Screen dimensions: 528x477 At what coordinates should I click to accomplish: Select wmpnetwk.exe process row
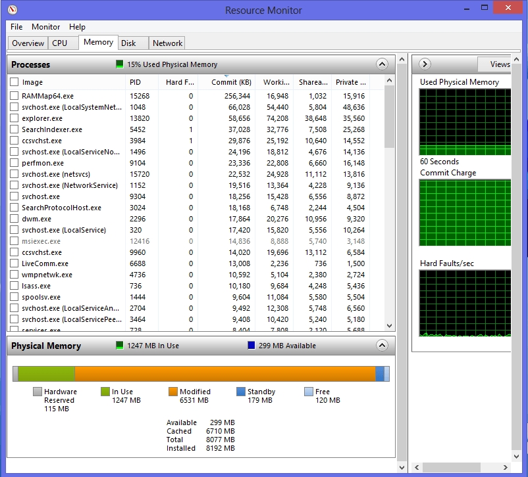coord(196,275)
